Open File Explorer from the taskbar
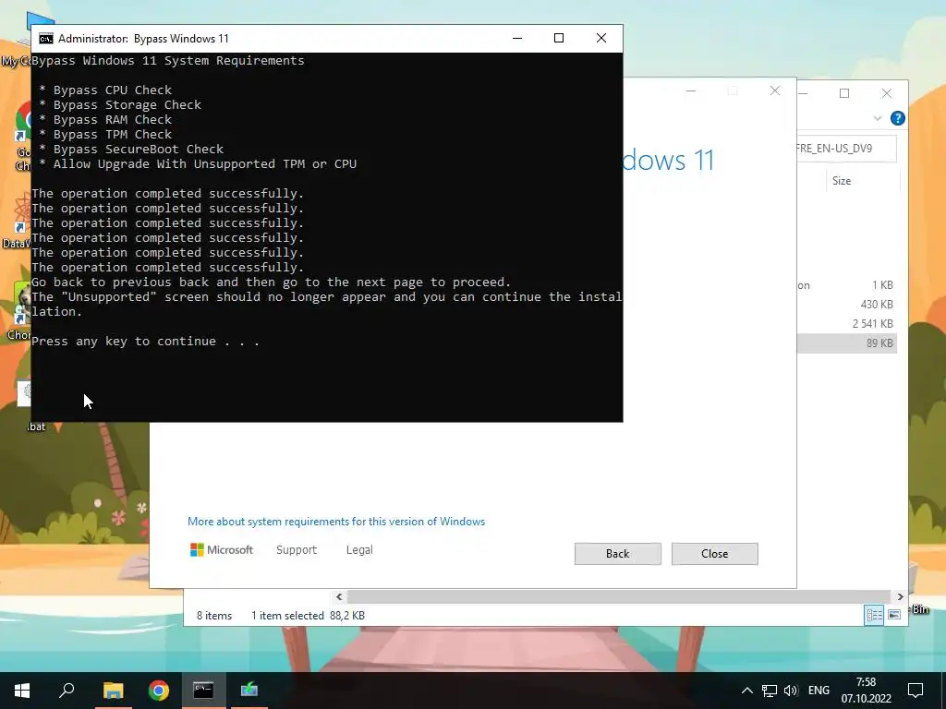Image resolution: width=946 pixels, height=709 pixels. (x=114, y=691)
